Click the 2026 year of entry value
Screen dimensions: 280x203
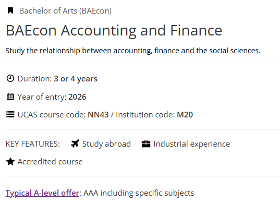pyautogui.click(x=77, y=97)
